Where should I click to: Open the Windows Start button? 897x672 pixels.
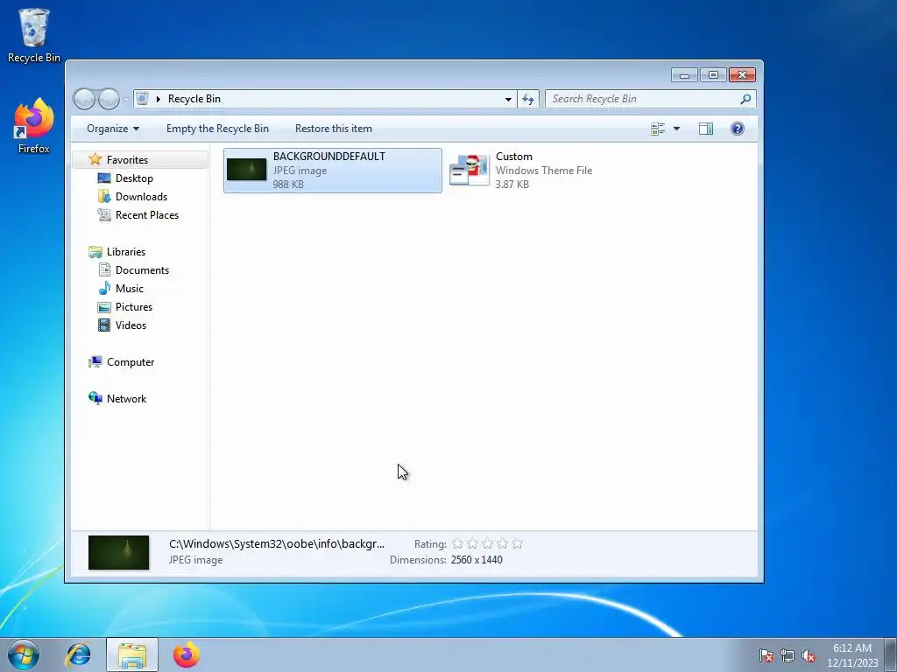coord(24,654)
